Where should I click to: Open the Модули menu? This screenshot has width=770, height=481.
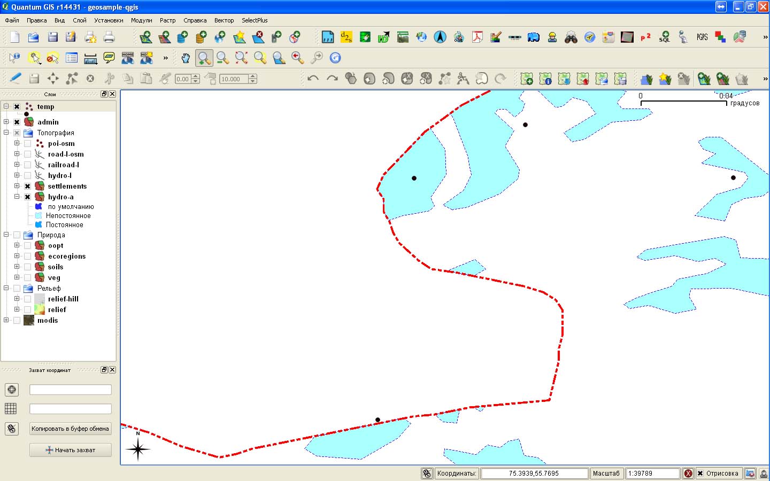142,20
